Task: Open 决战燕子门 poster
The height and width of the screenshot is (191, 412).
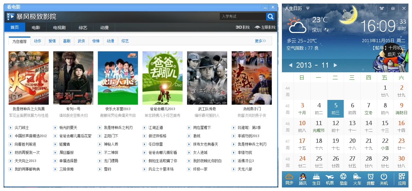Action: point(252,78)
